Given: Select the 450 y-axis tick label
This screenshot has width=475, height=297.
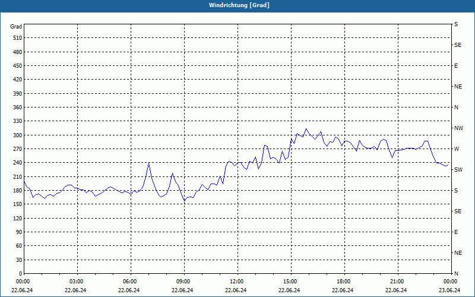Looking at the screenshot, I should [x=18, y=66].
